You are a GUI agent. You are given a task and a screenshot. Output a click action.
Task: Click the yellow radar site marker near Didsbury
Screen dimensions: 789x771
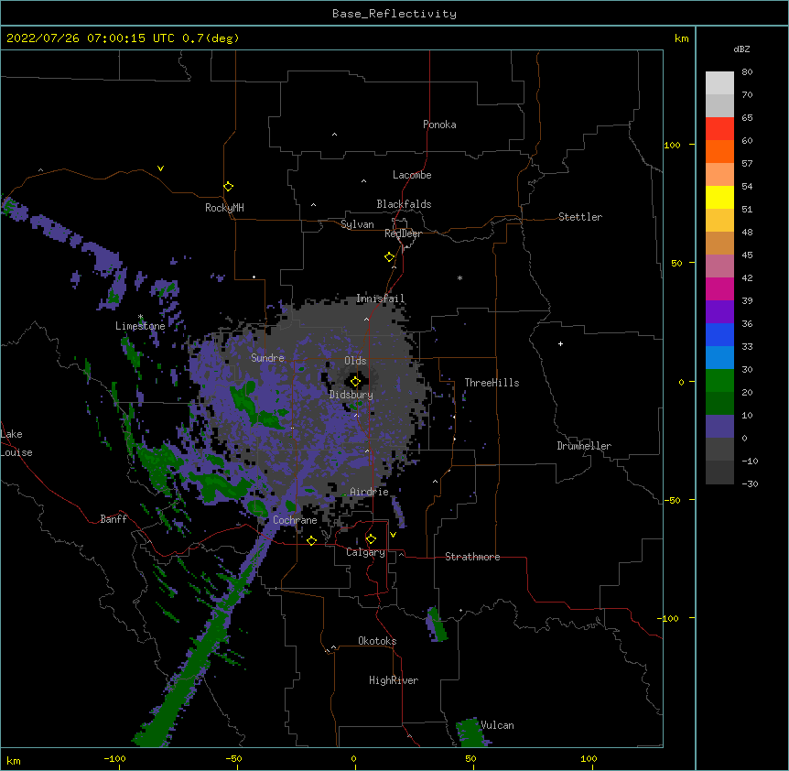click(355, 382)
